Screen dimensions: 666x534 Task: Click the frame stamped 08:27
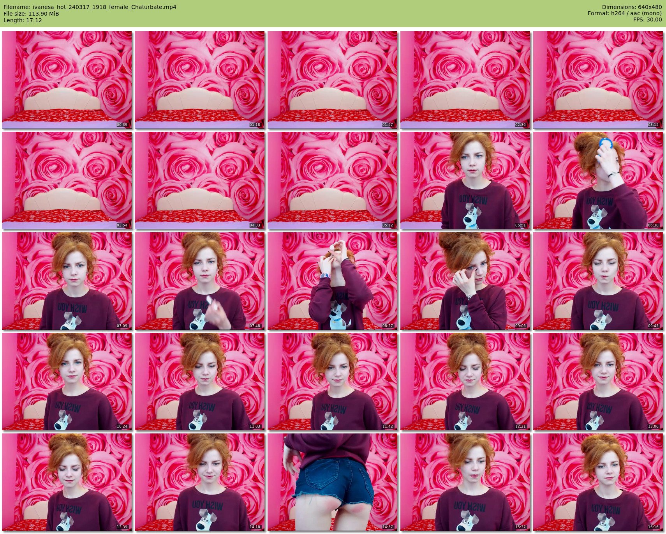tap(333, 281)
